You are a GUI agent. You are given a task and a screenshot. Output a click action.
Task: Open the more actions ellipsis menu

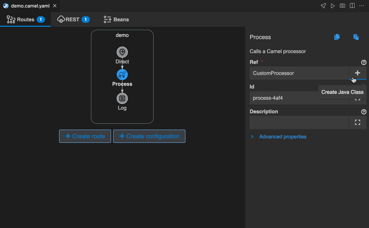click(x=362, y=6)
